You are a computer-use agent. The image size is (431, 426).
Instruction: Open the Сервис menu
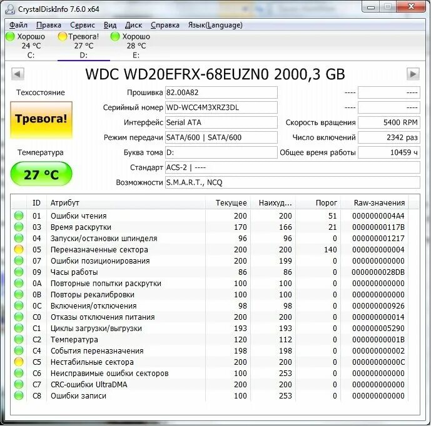(x=83, y=25)
